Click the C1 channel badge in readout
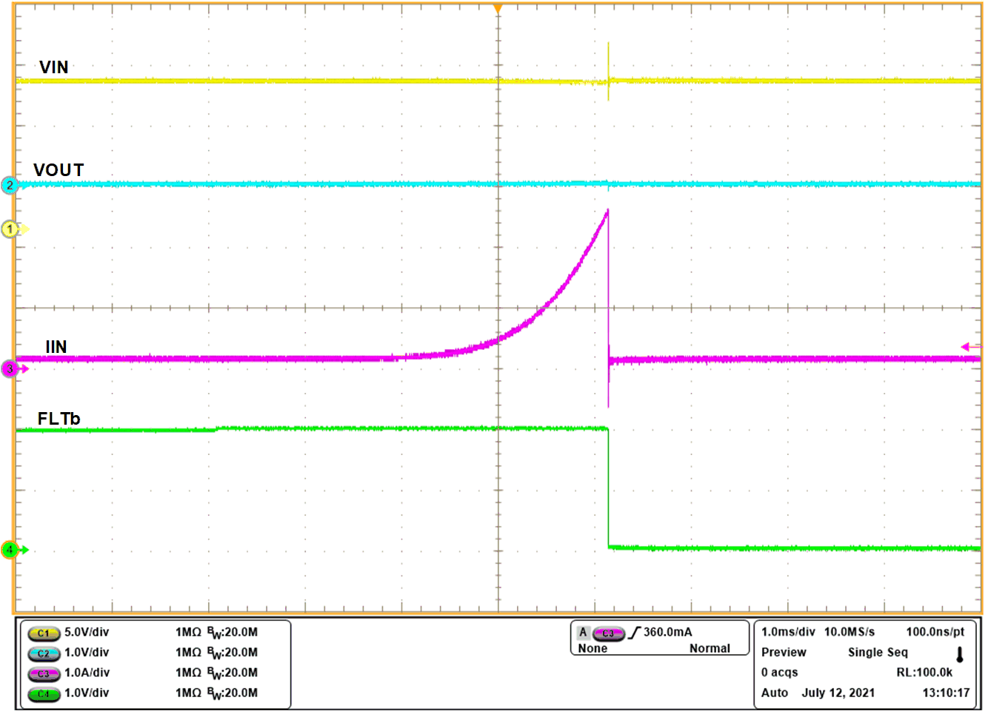 (44, 633)
